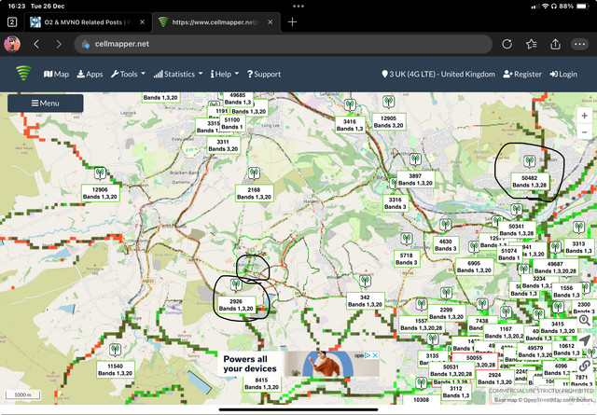Change provider 3 UK (4G LTE) - United Kingdom

click(x=438, y=75)
